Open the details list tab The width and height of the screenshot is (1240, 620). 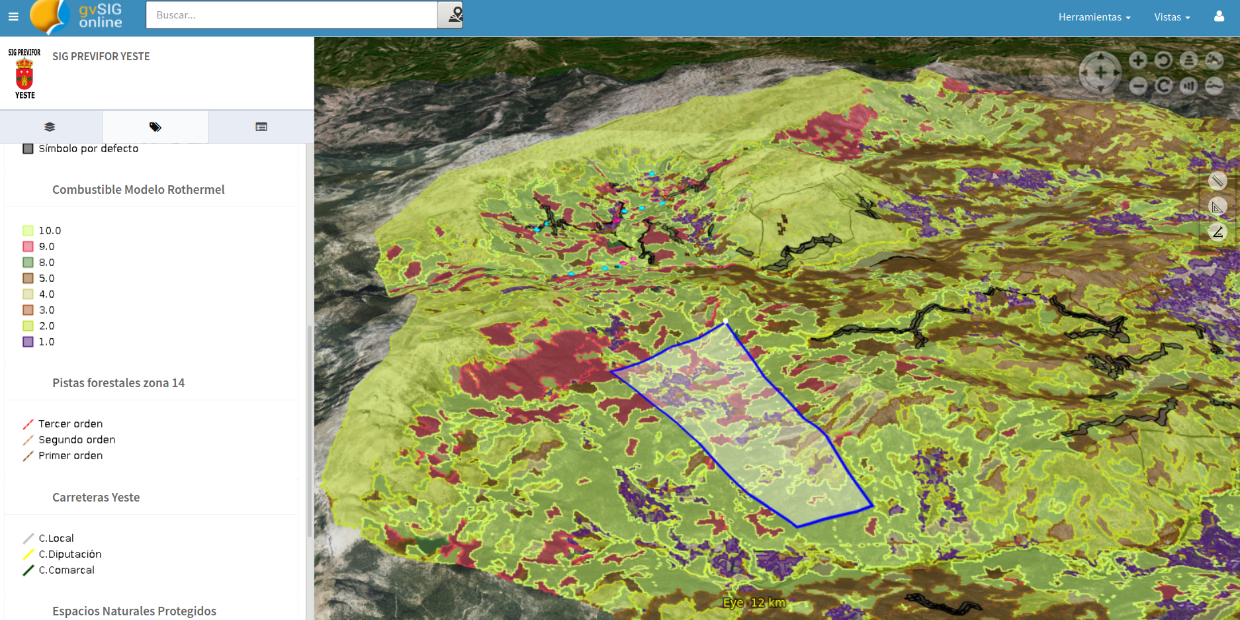261,126
